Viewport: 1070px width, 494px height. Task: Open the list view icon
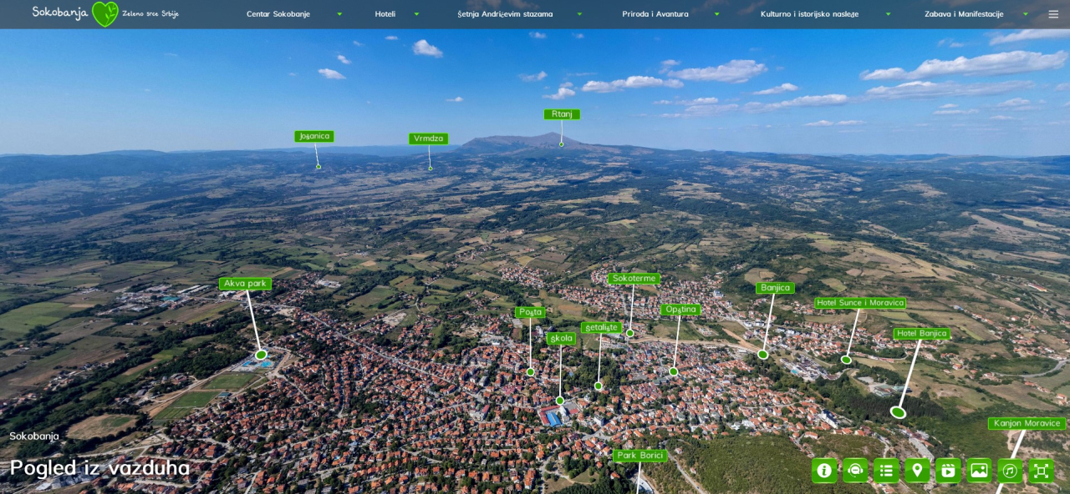pyautogui.click(x=886, y=471)
